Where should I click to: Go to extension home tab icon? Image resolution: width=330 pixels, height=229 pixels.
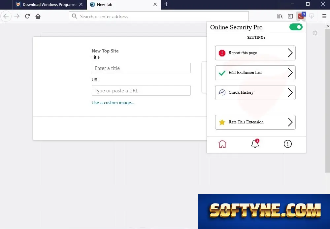(x=222, y=144)
